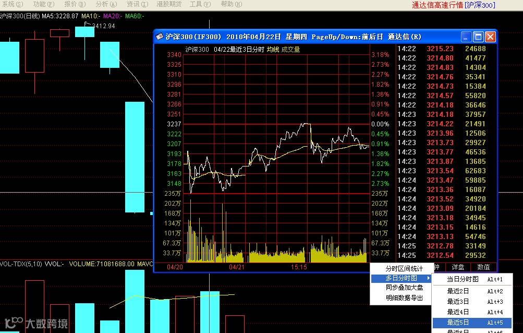
Task: Choose 明细数据导出 in the context menu
Action: click(404, 298)
